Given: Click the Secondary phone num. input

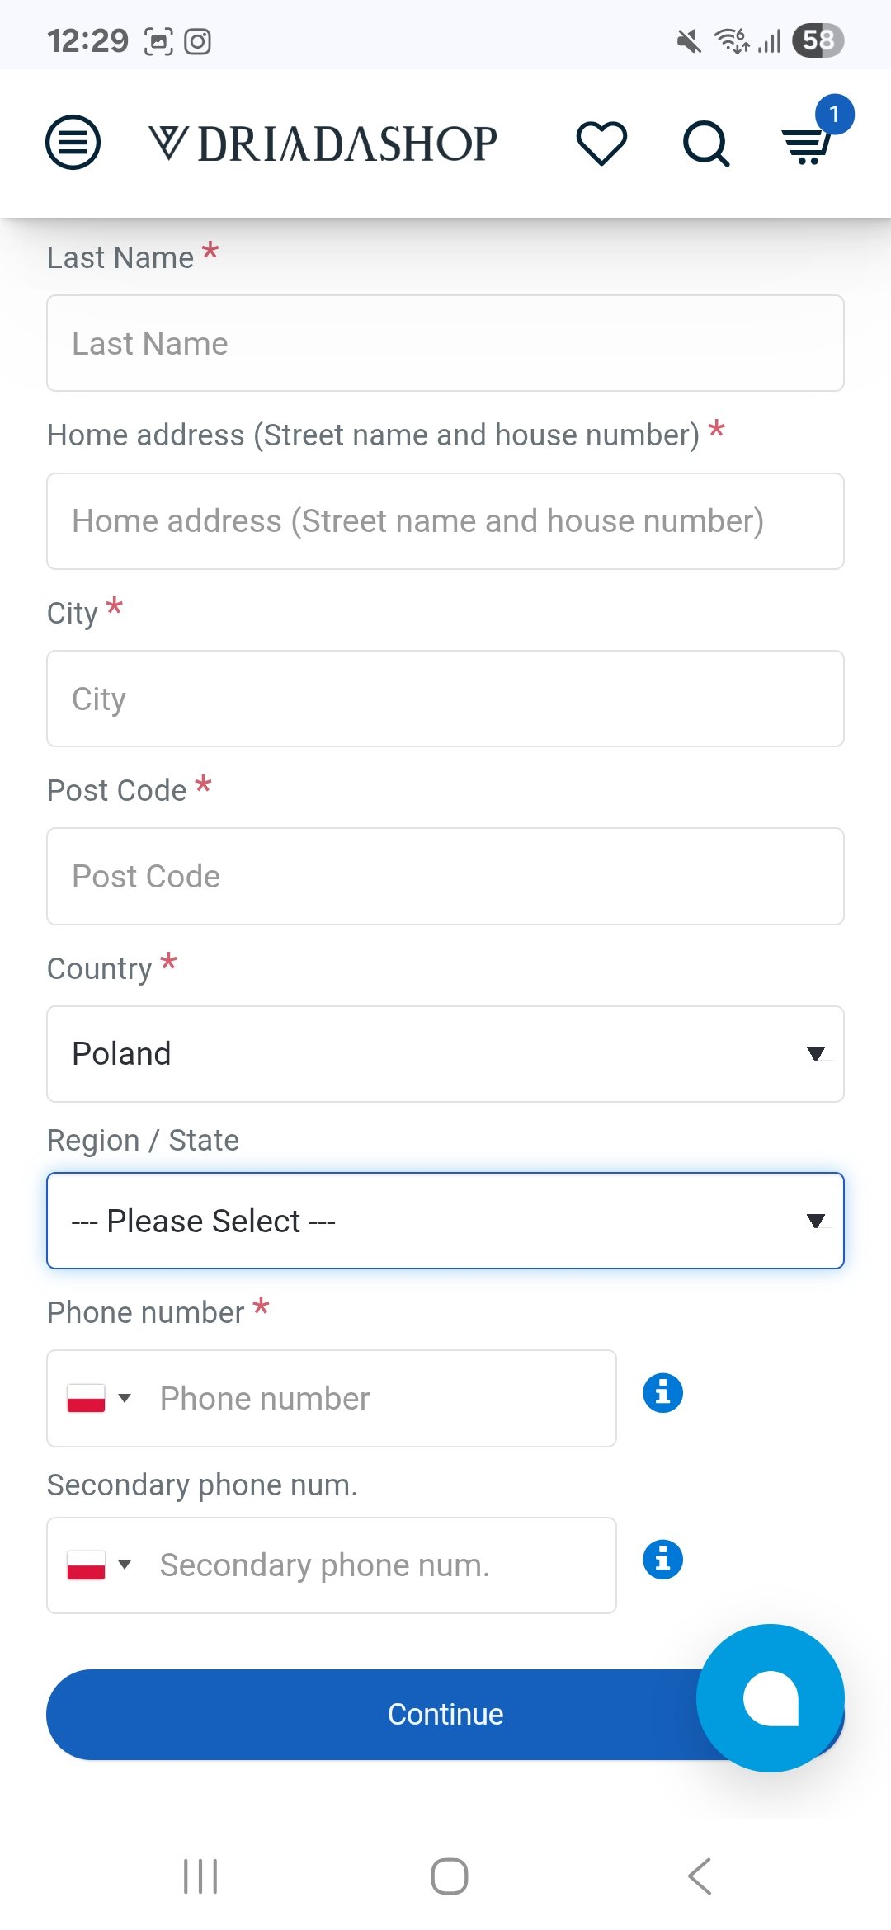Looking at the screenshot, I should (x=379, y=1565).
